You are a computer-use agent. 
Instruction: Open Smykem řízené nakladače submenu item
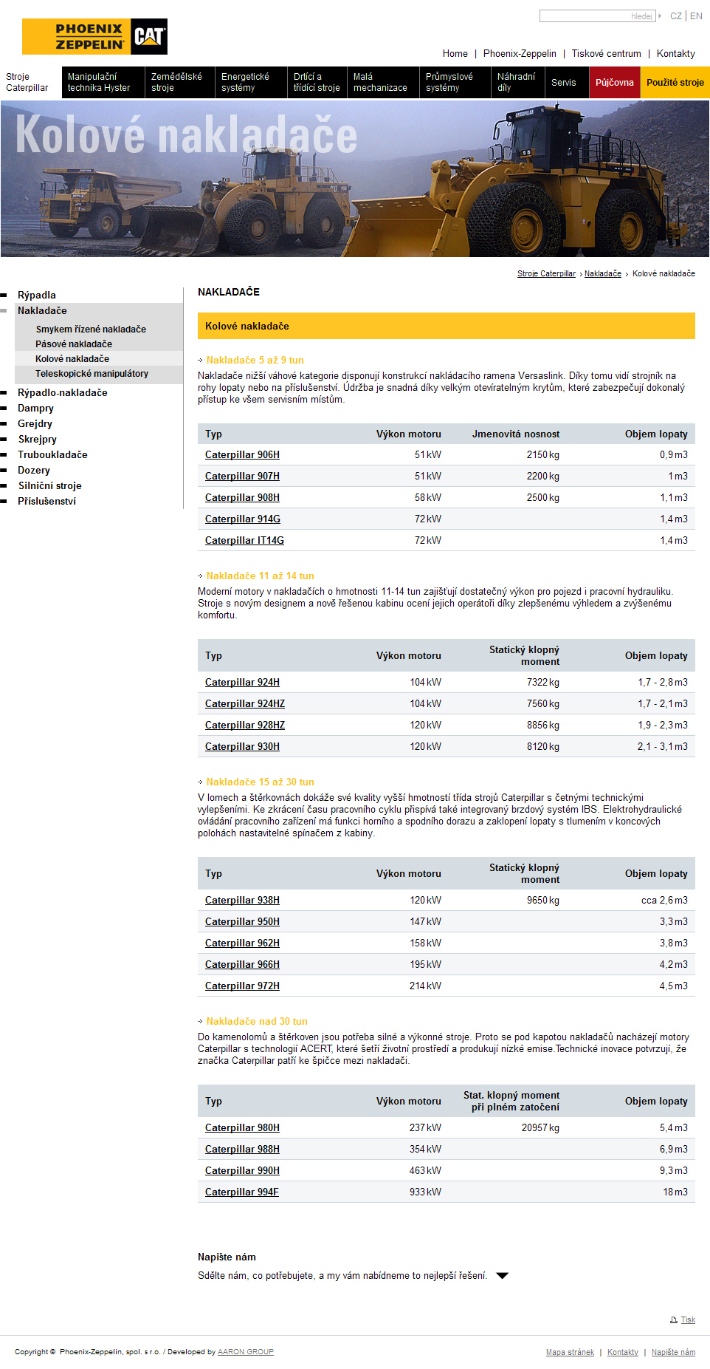coord(91,329)
